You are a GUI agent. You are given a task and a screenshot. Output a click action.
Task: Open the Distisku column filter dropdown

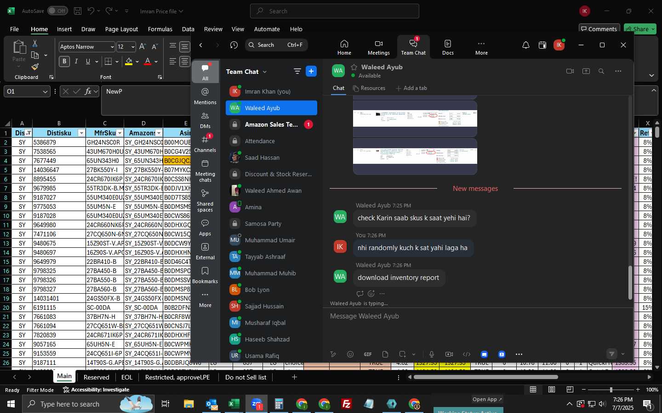[x=81, y=133]
